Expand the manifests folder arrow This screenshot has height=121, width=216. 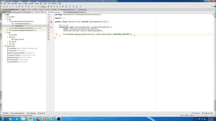(5, 17)
